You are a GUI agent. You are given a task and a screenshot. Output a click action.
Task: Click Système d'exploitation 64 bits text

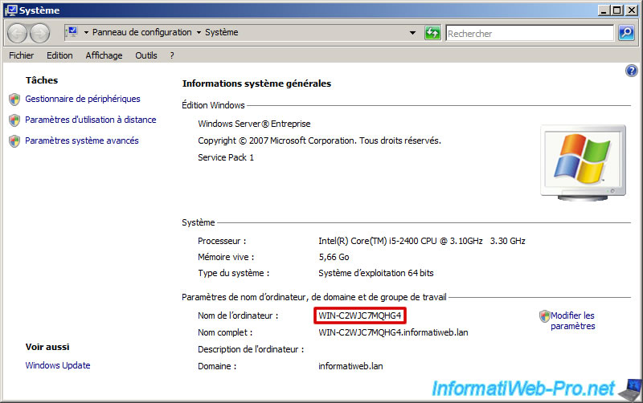click(x=375, y=273)
